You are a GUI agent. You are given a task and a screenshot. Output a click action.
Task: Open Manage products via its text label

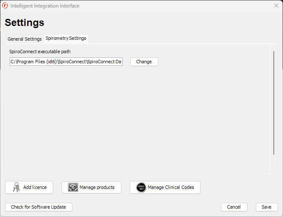[x=97, y=187]
